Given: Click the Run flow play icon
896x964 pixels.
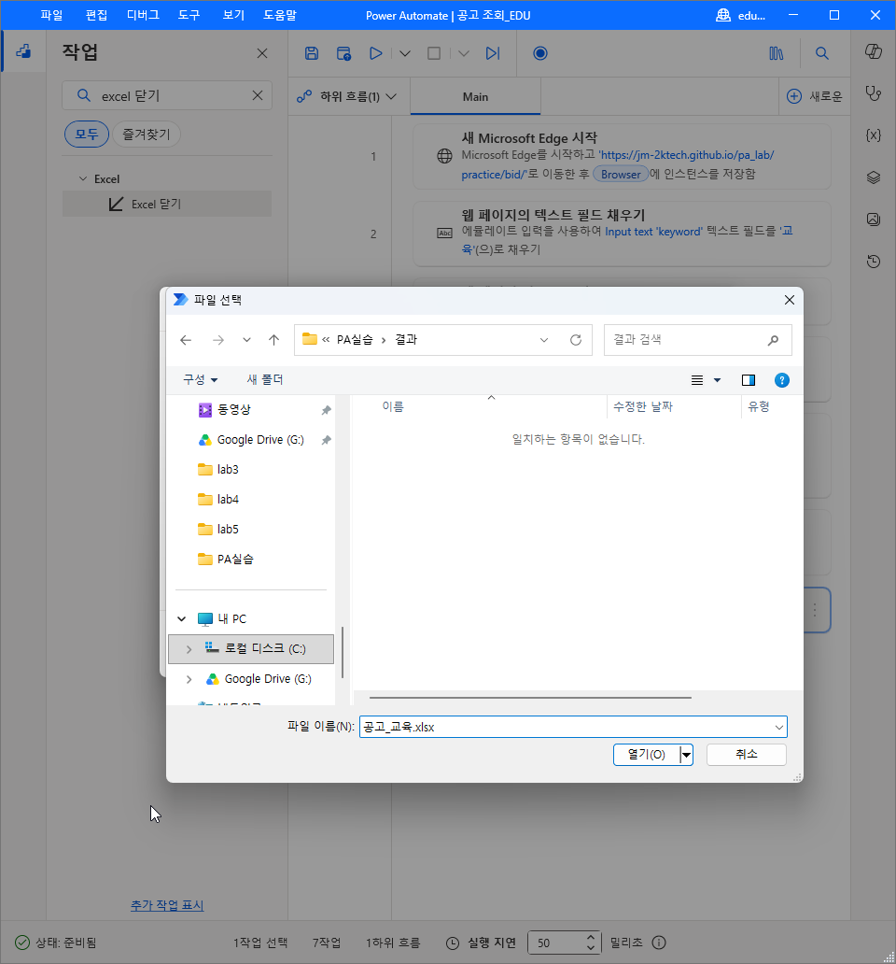Looking at the screenshot, I should 375,53.
